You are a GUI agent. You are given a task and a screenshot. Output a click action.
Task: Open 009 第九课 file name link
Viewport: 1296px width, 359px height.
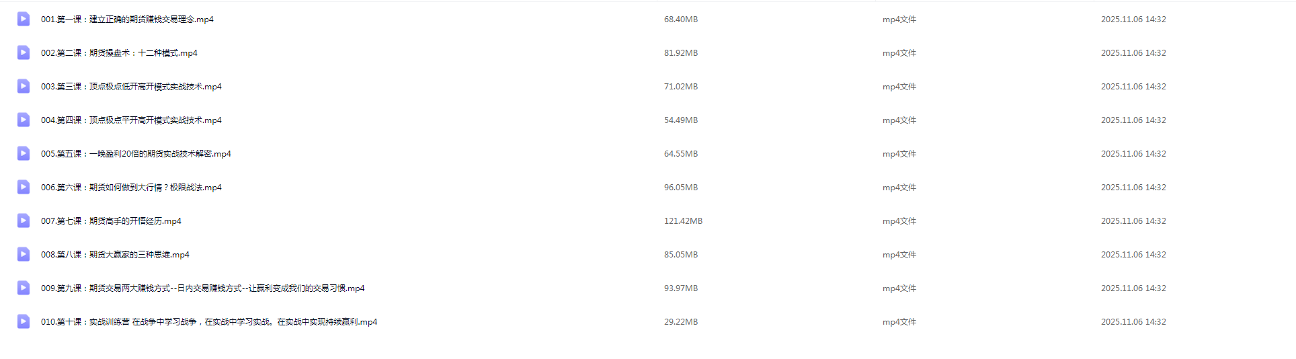(202, 288)
